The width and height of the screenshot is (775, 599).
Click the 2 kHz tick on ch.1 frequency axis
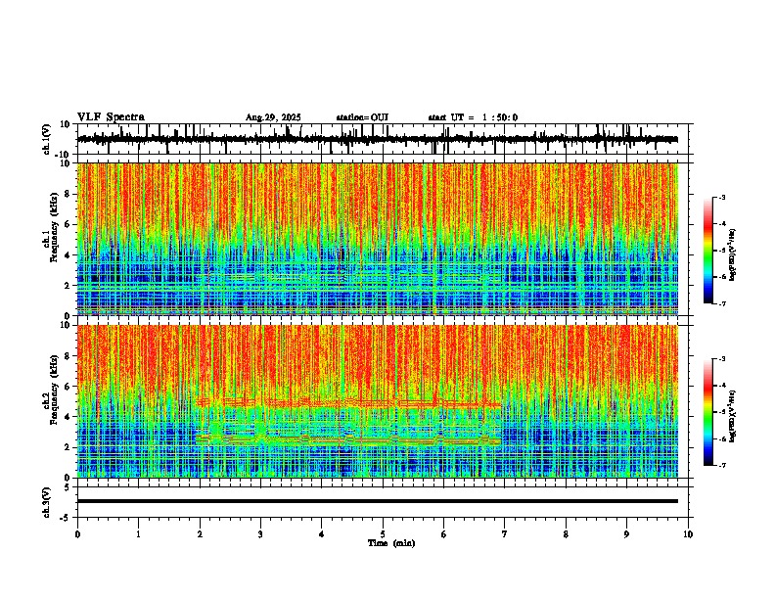[68, 286]
